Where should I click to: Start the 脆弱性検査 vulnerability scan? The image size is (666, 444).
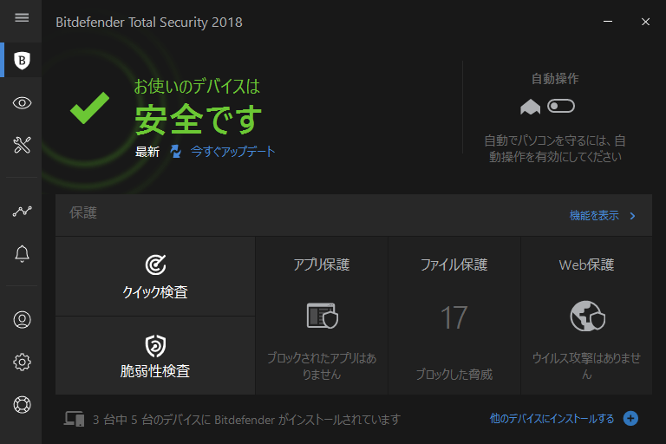click(x=155, y=356)
